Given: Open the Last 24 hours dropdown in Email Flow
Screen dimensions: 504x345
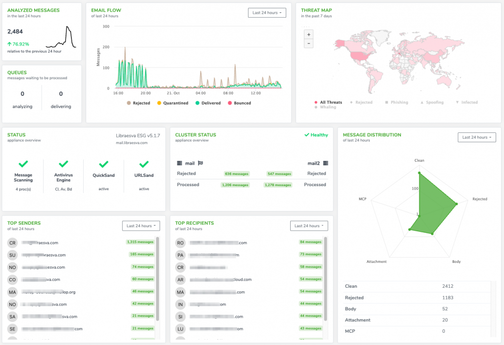Looking at the screenshot, I should tap(267, 13).
